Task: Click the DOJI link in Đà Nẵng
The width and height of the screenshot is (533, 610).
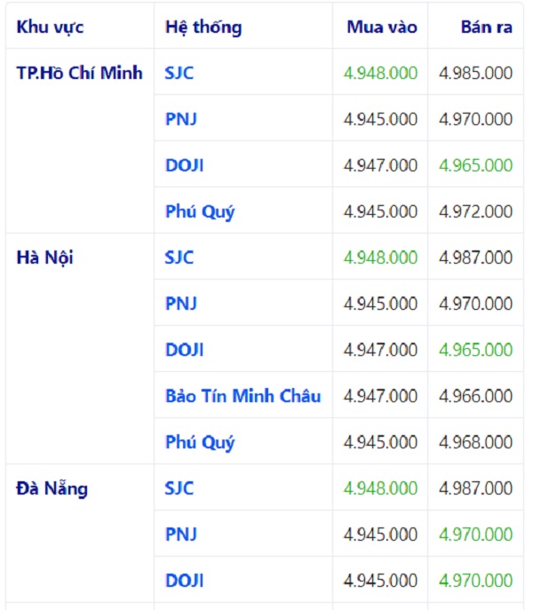Action: (x=184, y=581)
